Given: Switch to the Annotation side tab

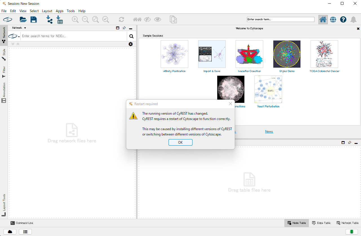Looking at the screenshot, I should pyautogui.click(x=4, y=92).
